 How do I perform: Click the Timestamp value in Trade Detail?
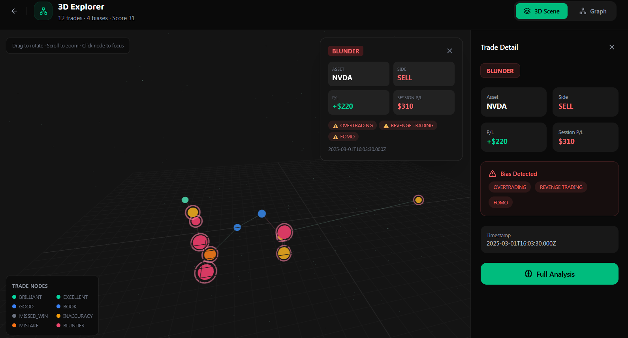tap(521, 244)
